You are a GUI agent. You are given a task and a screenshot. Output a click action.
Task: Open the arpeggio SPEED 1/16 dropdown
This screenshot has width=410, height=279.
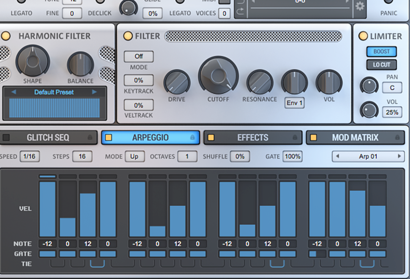coord(29,156)
